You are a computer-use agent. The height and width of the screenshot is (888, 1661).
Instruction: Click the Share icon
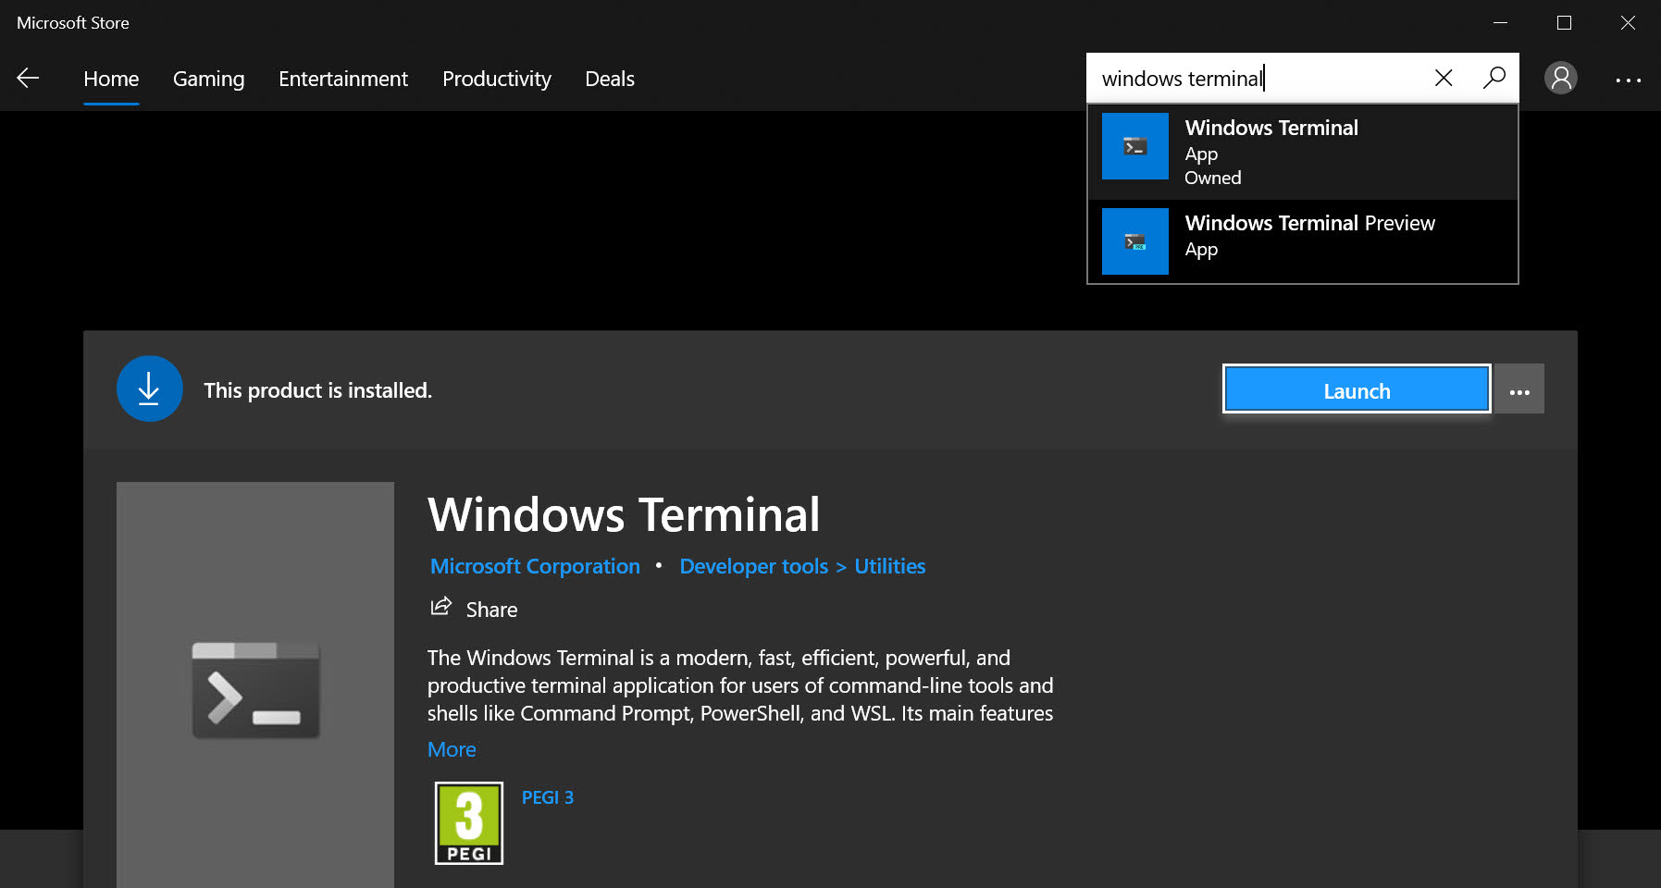[x=441, y=607]
